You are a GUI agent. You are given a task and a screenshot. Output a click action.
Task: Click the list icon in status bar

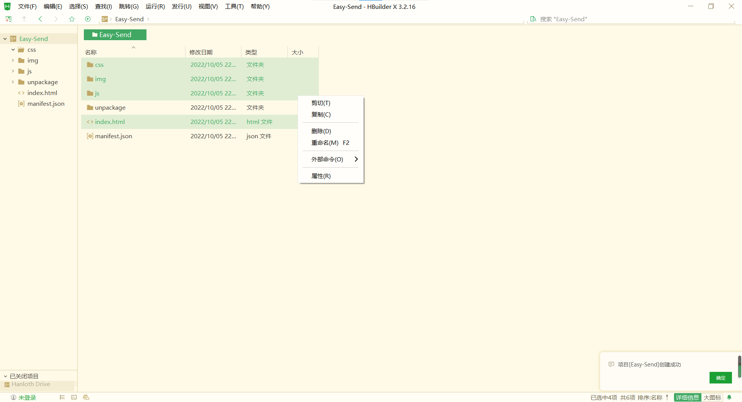click(62, 397)
